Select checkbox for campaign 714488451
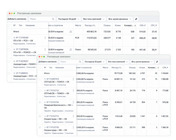 [x=9, y=73]
